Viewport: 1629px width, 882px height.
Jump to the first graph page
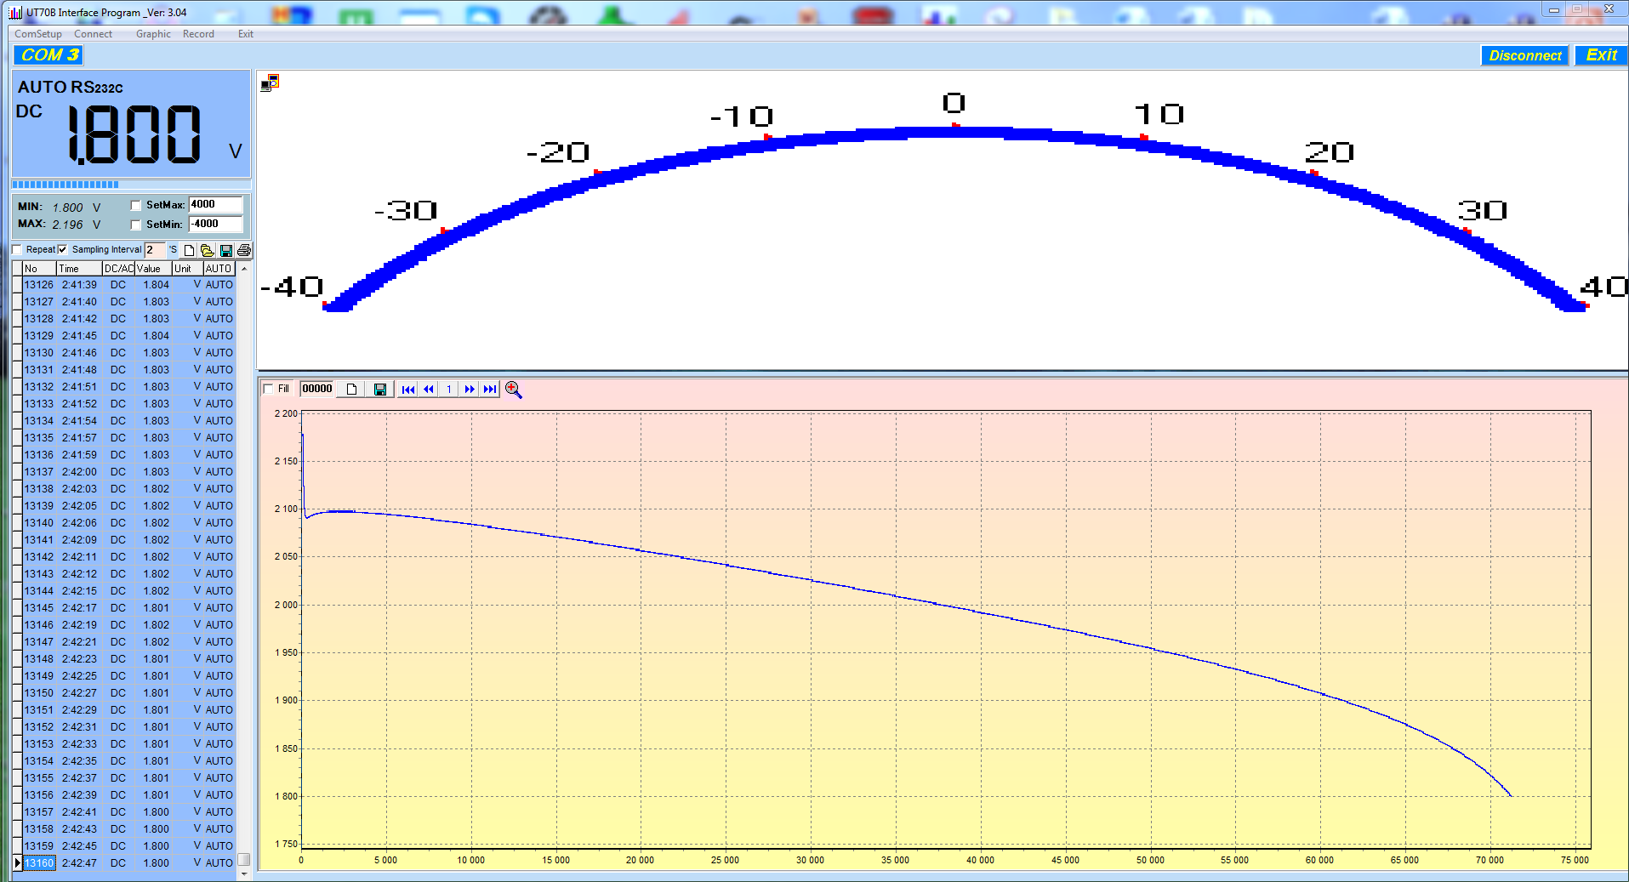pos(408,390)
